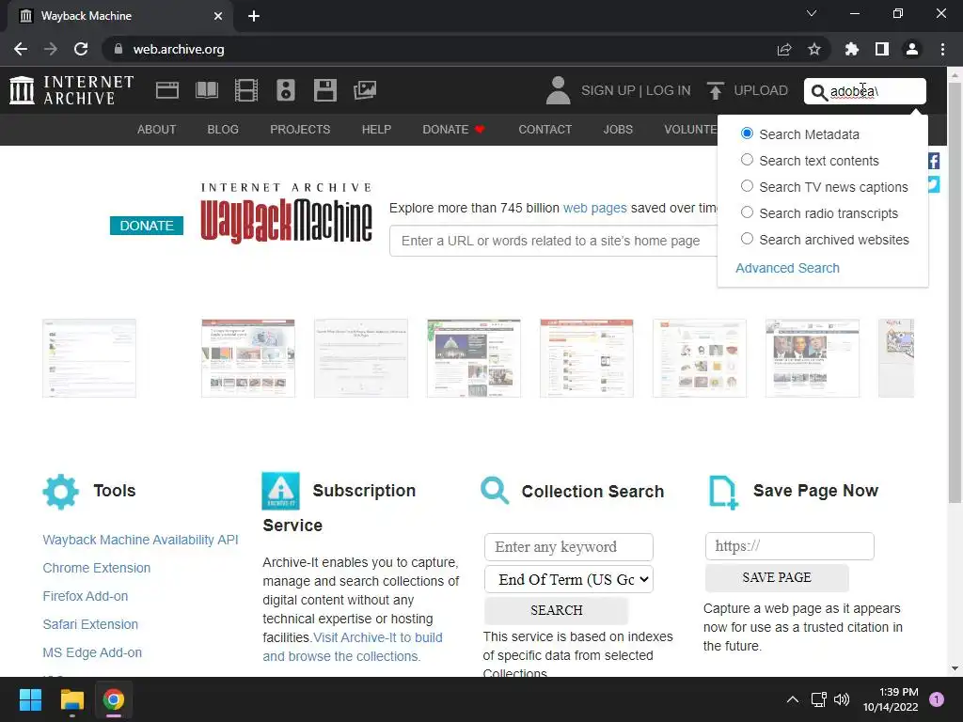
Task: Click the Wayback URL search input field
Action: [x=553, y=241]
